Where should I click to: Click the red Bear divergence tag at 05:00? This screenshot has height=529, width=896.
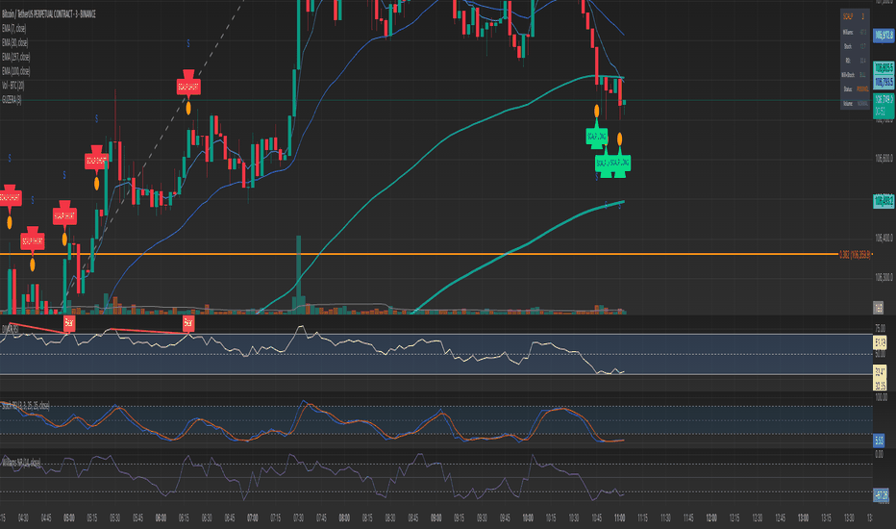69,323
